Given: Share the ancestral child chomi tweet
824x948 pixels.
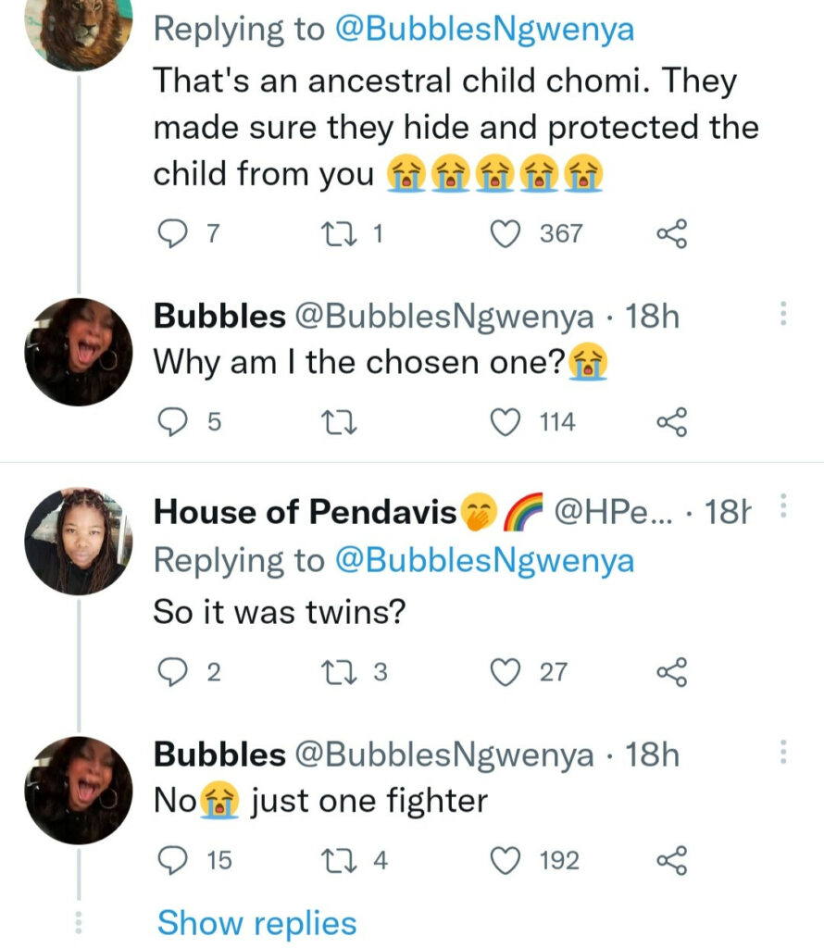Looking at the screenshot, I should 672,235.
